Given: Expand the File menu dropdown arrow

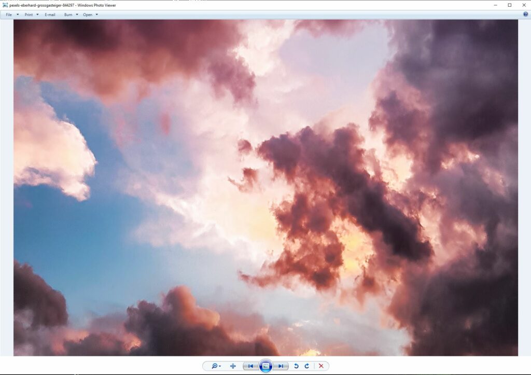Looking at the screenshot, I should (18, 14).
